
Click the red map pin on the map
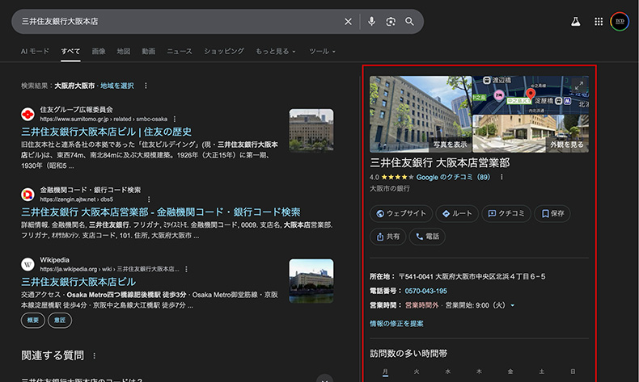tap(530, 94)
